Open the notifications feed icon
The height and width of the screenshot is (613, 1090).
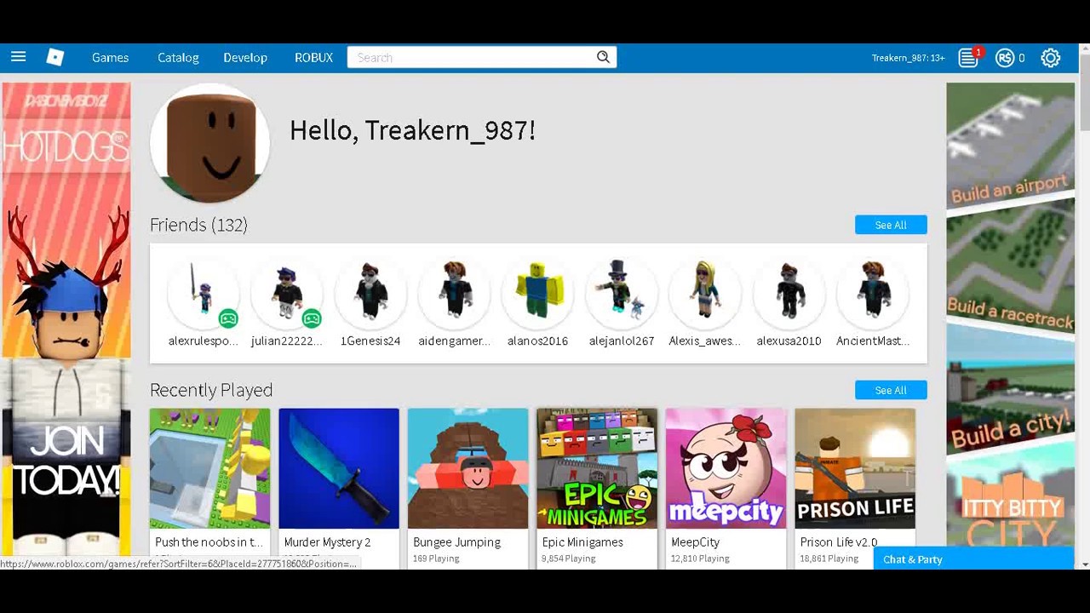[967, 58]
